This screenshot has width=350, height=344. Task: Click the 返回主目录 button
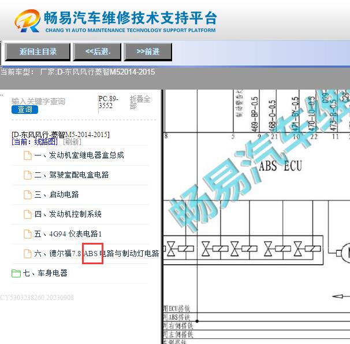(38, 52)
